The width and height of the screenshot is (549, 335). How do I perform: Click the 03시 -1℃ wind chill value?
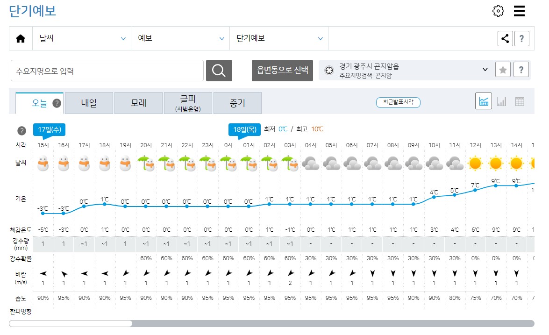[x=290, y=230]
